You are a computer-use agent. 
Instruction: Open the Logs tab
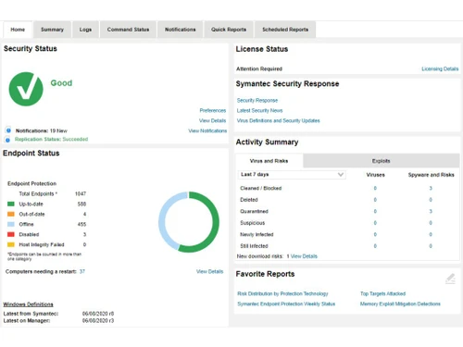click(x=85, y=30)
